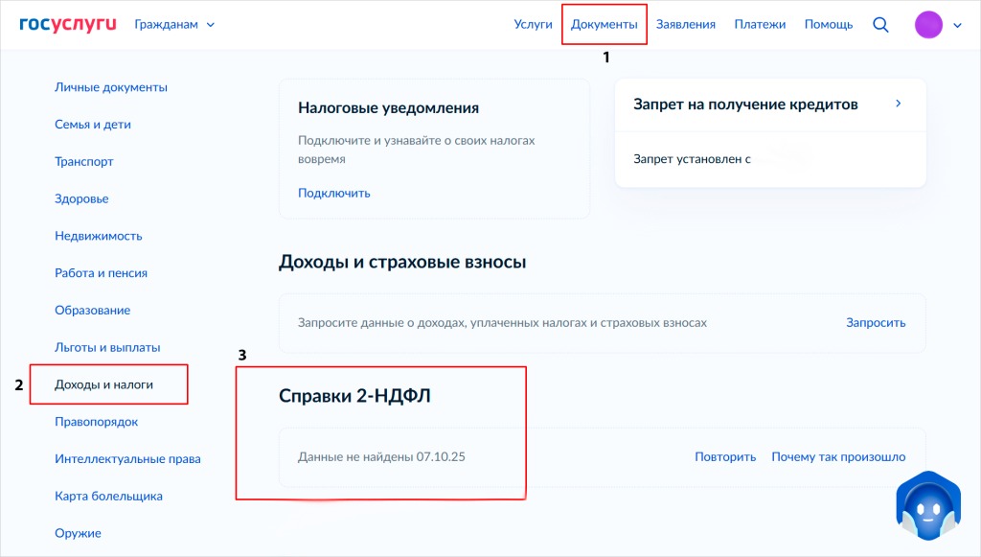Click Запросить for income data
This screenshot has width=981, height=557.
875,323
